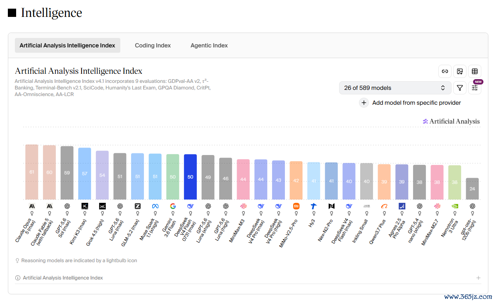Click Inkling Small provider logo
495x303 pixels.
click(x=366, y=206)
